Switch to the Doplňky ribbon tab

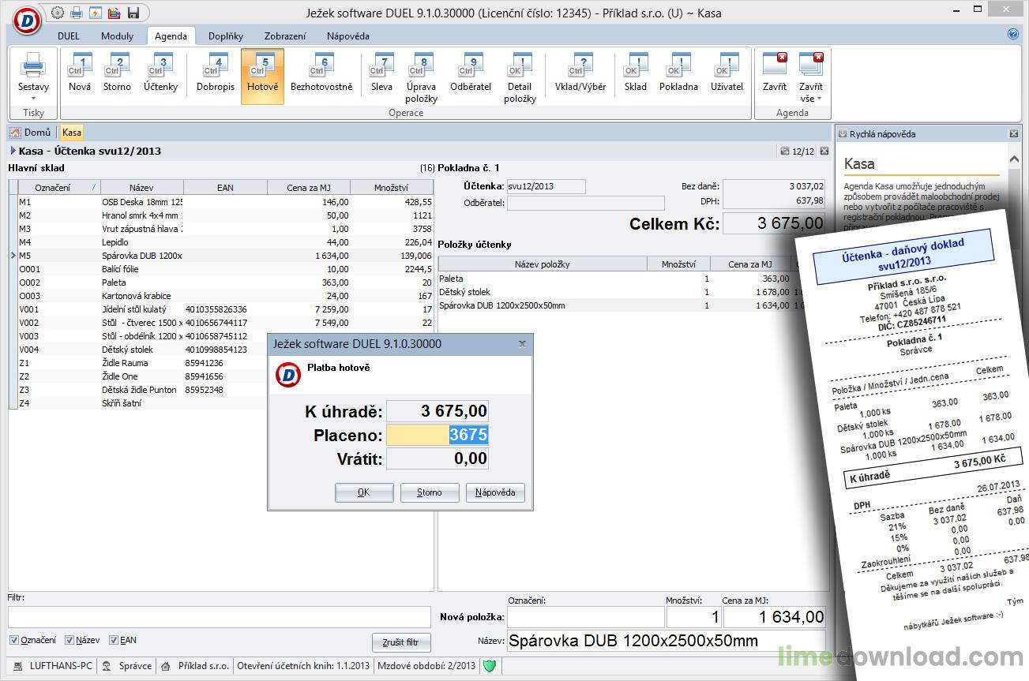(226, 36)
